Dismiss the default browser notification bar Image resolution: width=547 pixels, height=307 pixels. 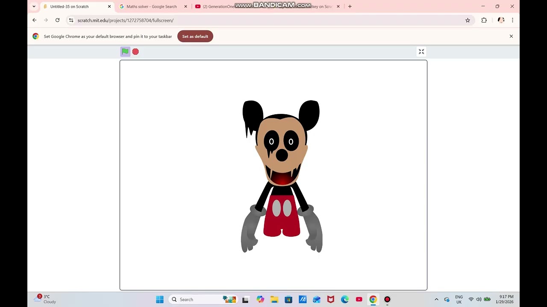[511, 36]
